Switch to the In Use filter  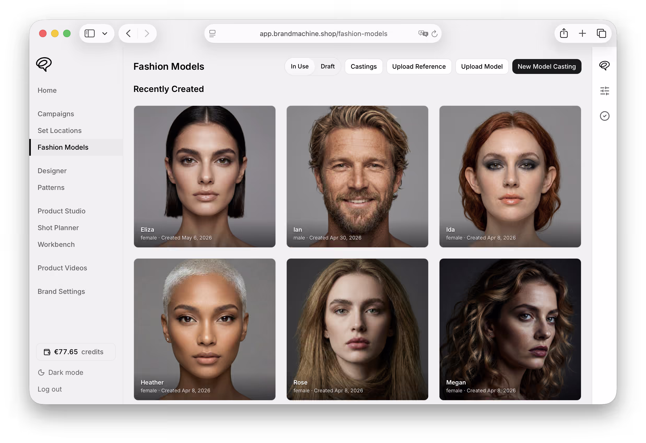pyautogui.click(x=299, y=66)
